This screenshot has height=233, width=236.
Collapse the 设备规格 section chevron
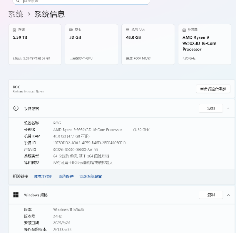[x=229, y=109]
